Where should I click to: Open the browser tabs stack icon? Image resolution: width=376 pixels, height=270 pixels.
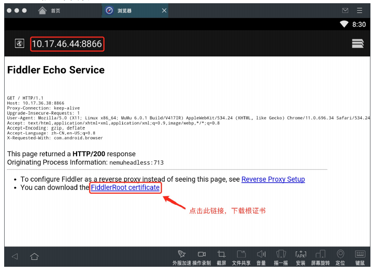[x=358, y=43]
